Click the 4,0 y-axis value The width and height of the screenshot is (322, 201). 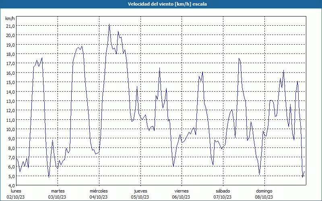[11, 185]
